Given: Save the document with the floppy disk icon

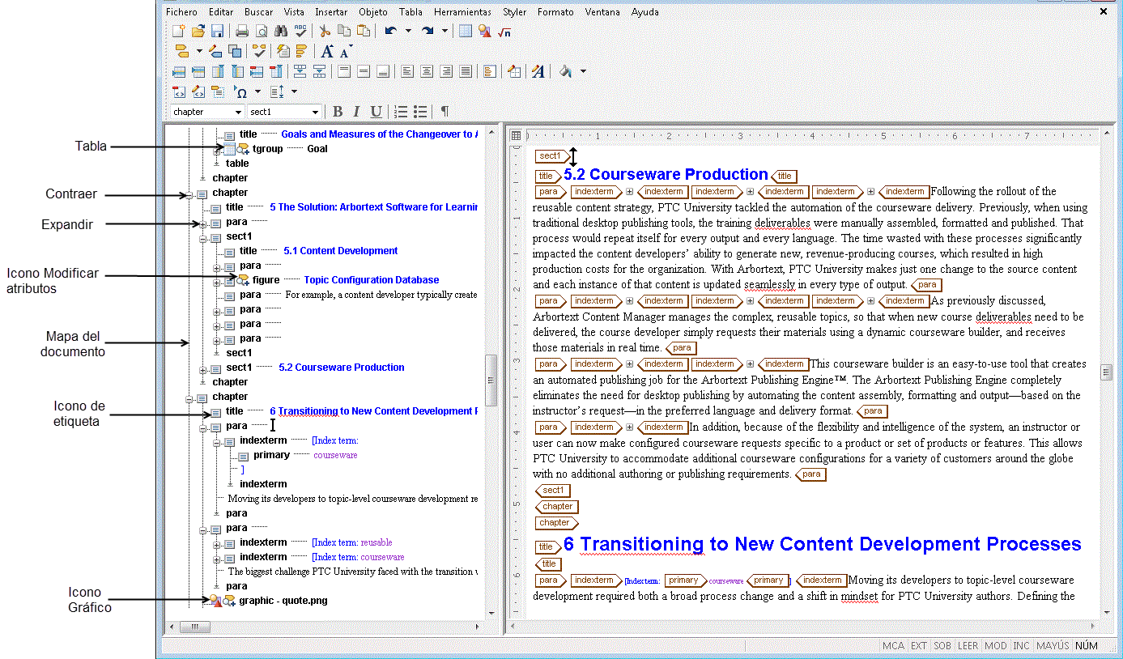Looking at the screenshot, I should (x=217, y=32).
